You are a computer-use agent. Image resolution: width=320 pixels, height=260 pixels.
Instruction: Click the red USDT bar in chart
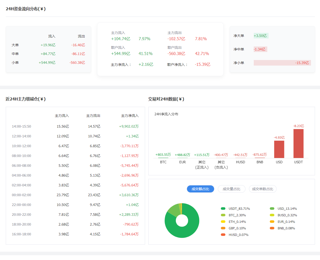click(298, 143)
